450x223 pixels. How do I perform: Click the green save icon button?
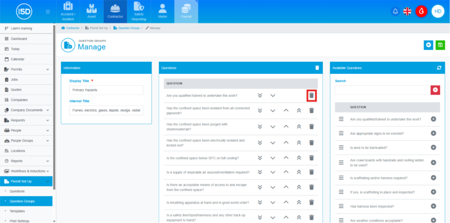point(440,45)
